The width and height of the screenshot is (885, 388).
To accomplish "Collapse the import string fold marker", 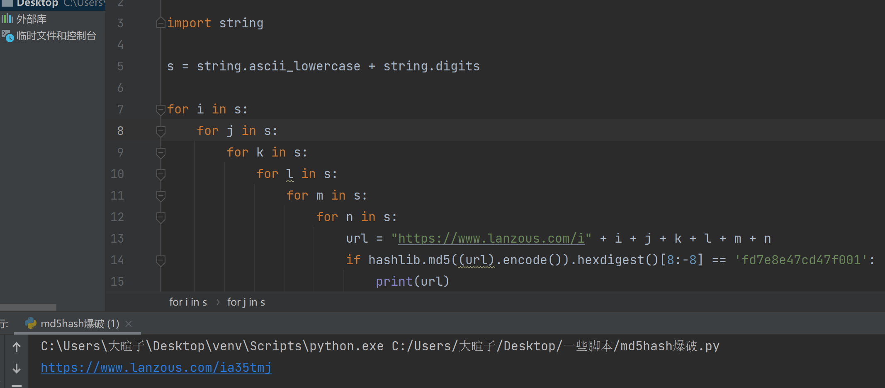I will (161, 23).
